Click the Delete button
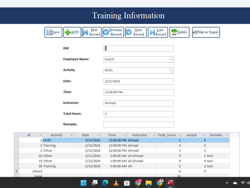This screenshot has height=188, width=250. coord(179,32)
